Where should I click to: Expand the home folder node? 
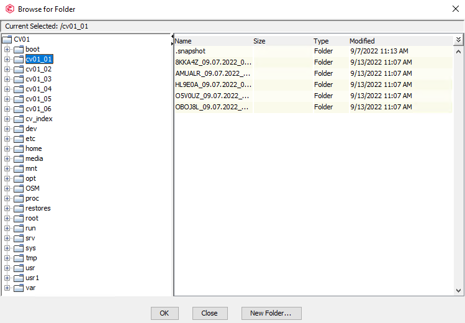pos(7,148)
